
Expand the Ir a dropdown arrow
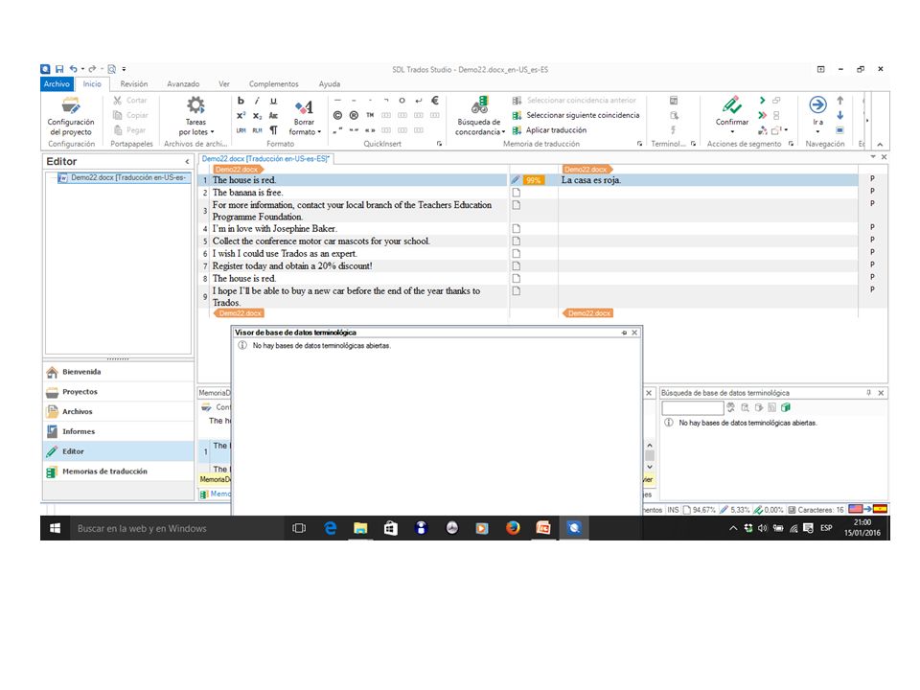tap(817, 131)
